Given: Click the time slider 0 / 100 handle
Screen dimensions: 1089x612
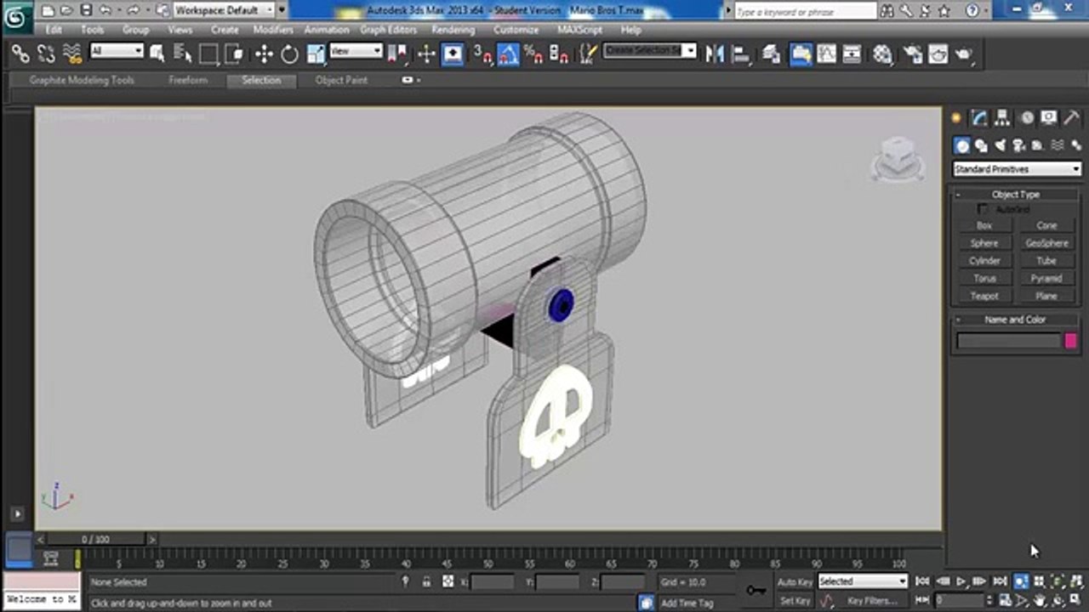Looking at the screenshot, I should [x=95, y=539].
